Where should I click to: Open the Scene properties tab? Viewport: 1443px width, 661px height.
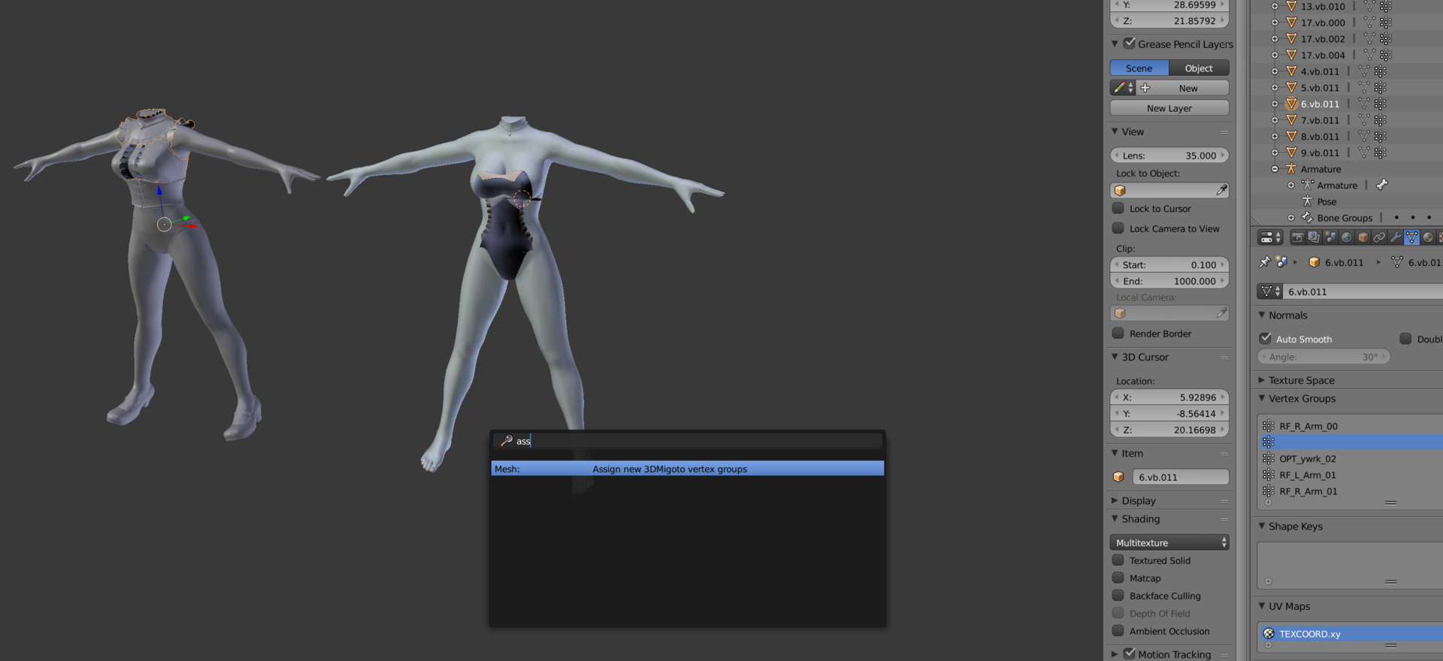click(1330, 237)
